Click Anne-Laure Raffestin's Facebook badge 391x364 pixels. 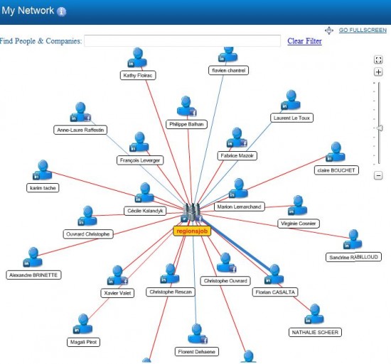point(87,118)
